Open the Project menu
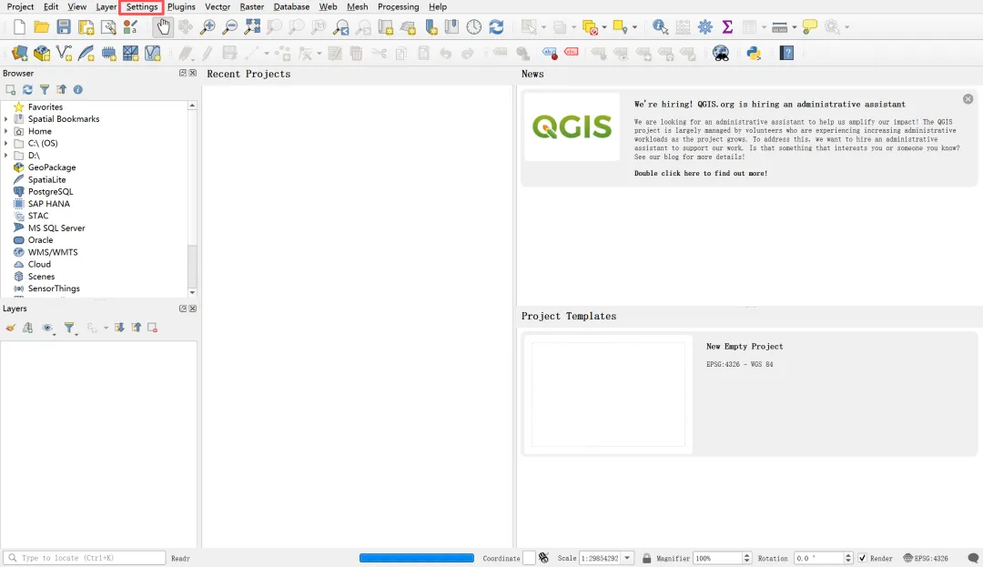 coord(20,7)
